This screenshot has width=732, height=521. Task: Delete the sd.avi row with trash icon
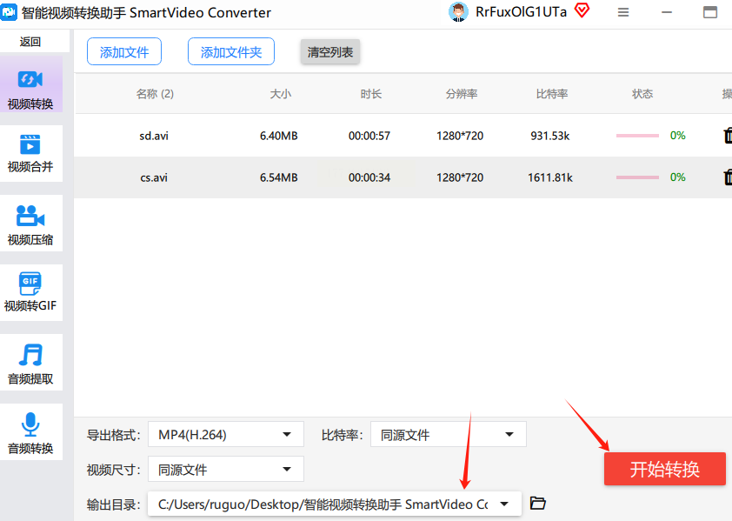[728, 136]
